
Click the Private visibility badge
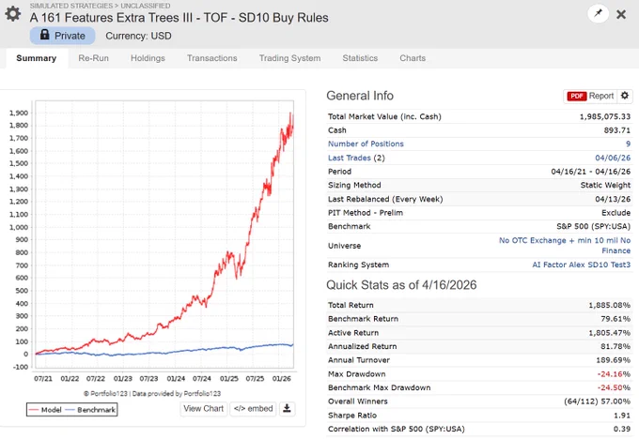click(x=62, y=36)
